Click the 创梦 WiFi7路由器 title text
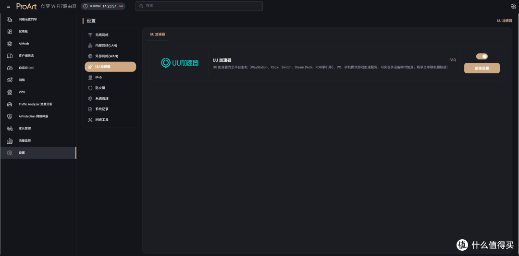This screenshot has height=256, width=519. point(59,6)
